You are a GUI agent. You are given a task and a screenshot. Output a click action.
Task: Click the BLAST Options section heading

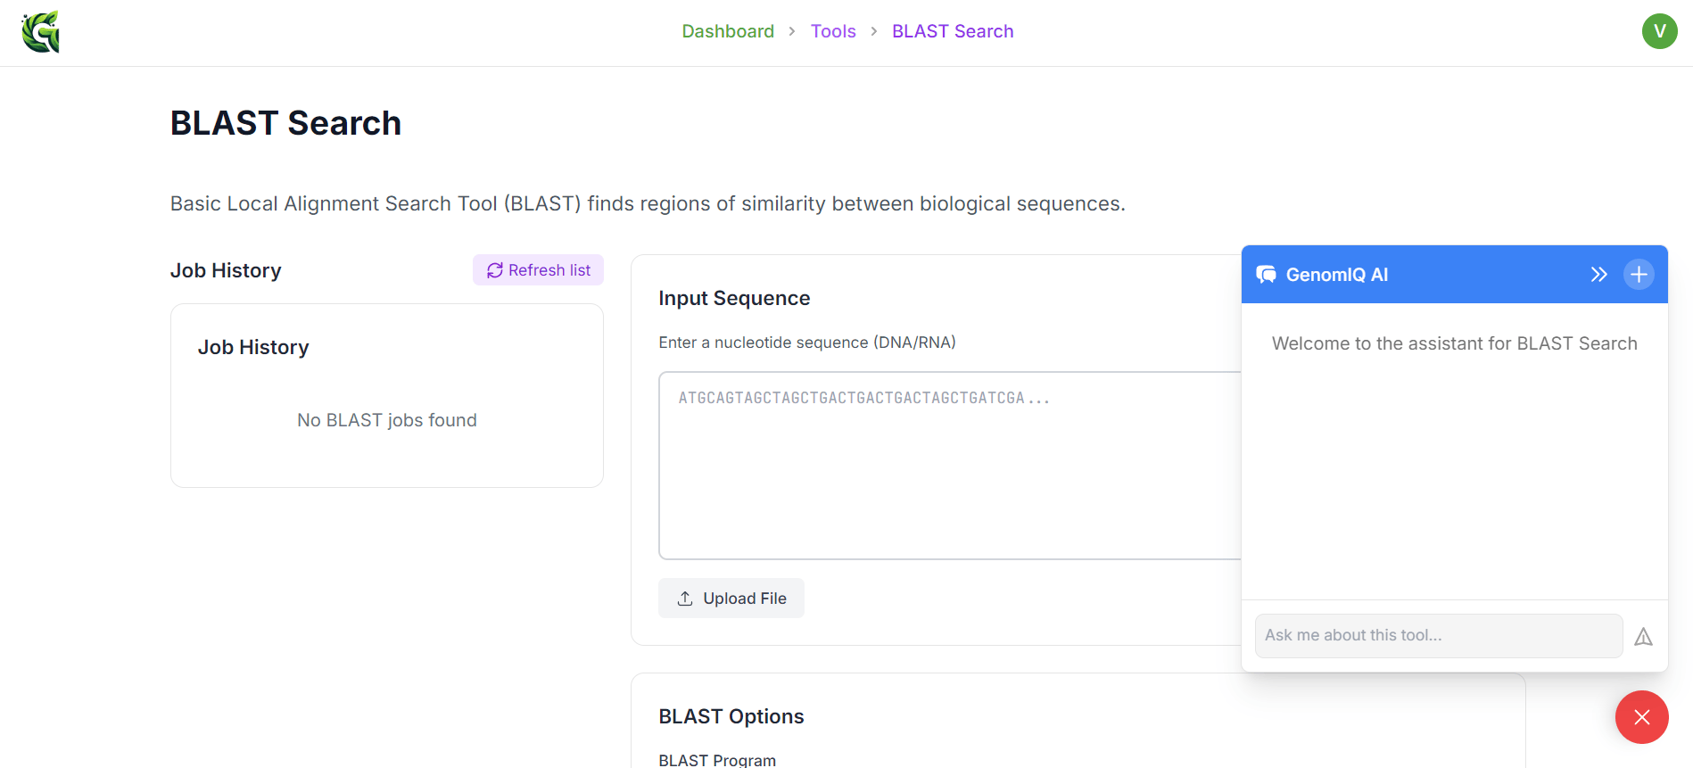click(731, 716)
